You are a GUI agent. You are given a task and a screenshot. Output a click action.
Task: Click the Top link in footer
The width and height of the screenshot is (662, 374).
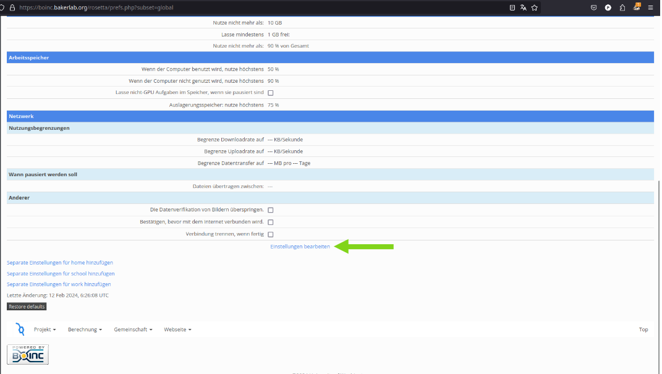pos(643,329)
